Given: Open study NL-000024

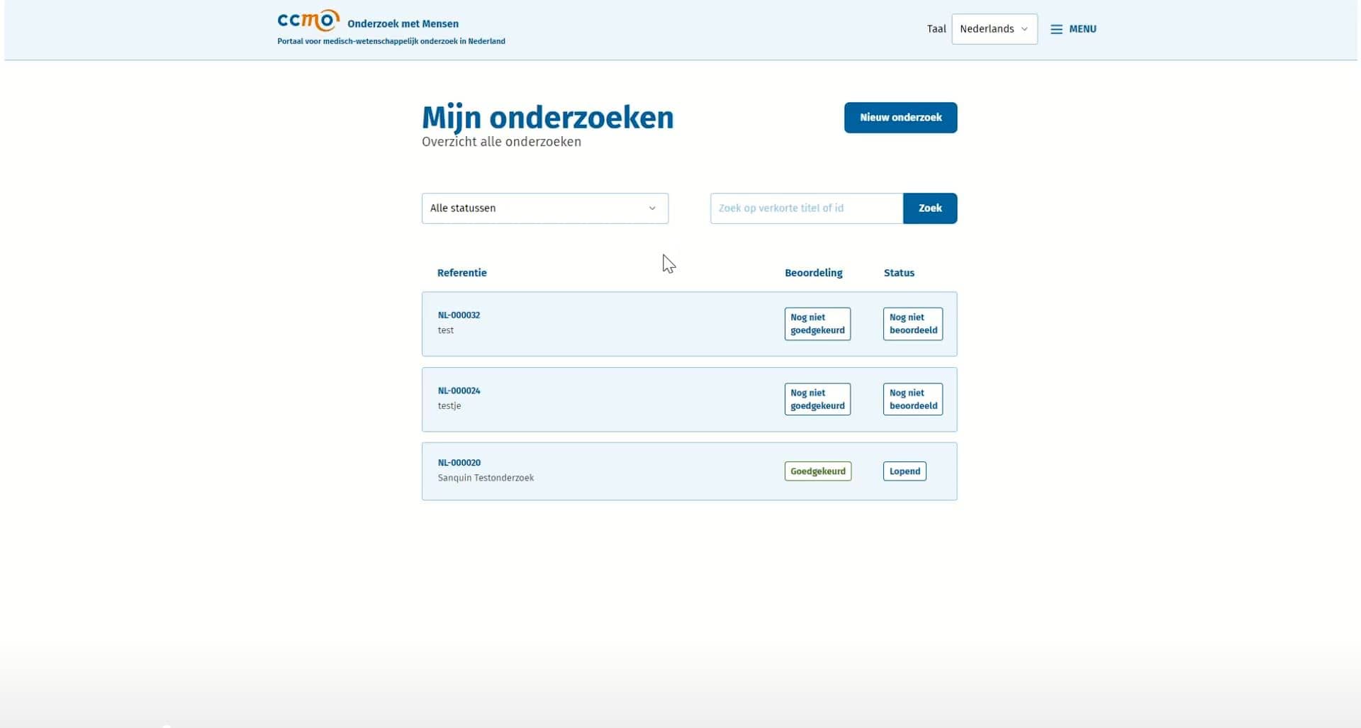Looking at the screenshot, I should [x=459, y=391].
